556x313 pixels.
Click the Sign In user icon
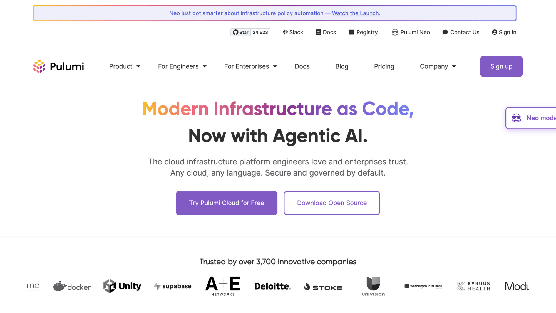495,32
